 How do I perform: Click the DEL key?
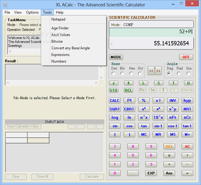pos(169,147)
